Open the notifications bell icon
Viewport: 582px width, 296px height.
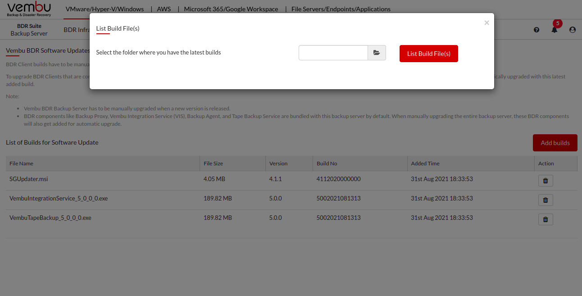pos(555,30)
